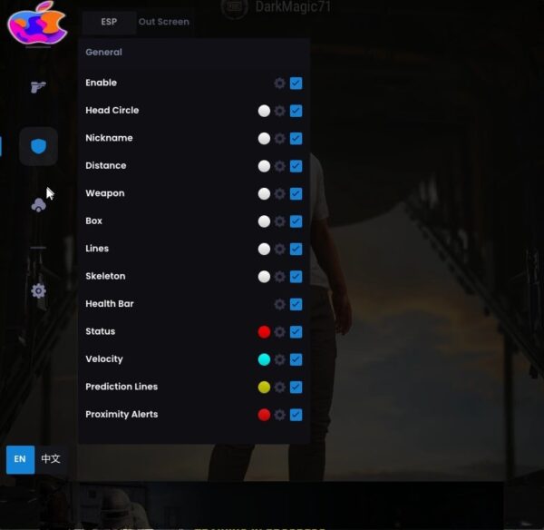This screenshot has width=544, height=530.
Task: Click gear icon next to Prediction Lines
Action: (280, 387)
